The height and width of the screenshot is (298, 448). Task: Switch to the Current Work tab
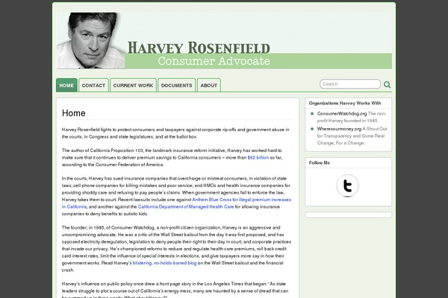(x=133, y=85)
